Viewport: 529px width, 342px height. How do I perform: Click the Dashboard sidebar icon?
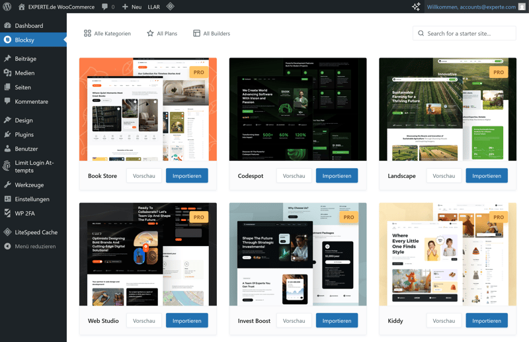(x=8, y=26)
